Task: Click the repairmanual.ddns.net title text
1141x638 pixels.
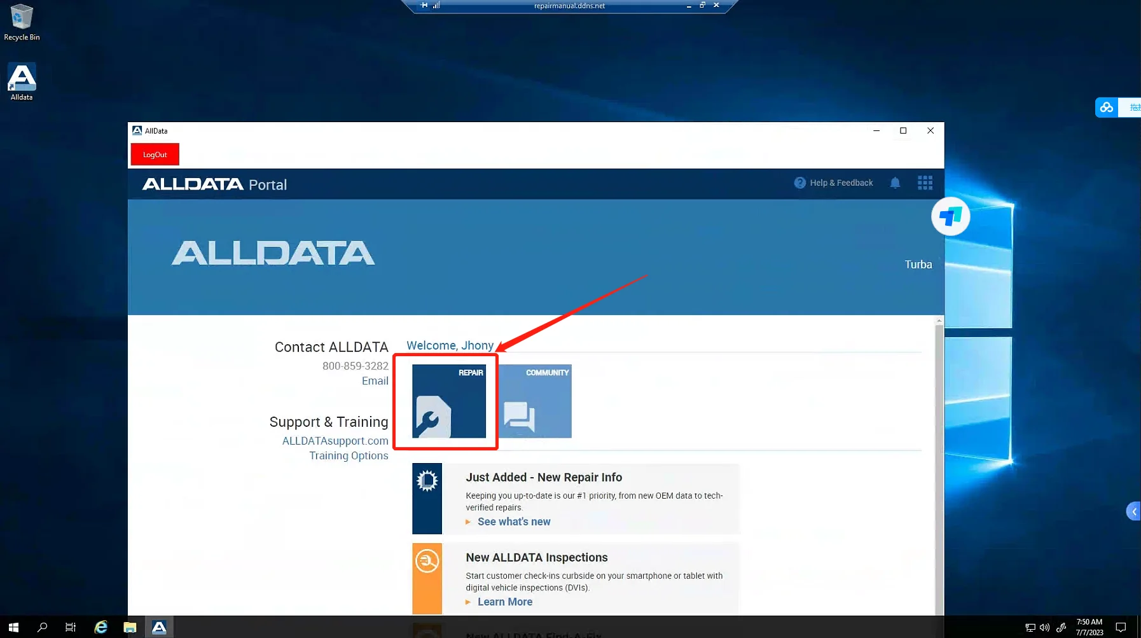Action: tap(570, 6)
